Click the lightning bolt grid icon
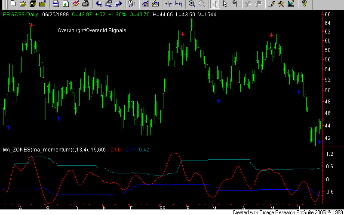 pos(155,3)
